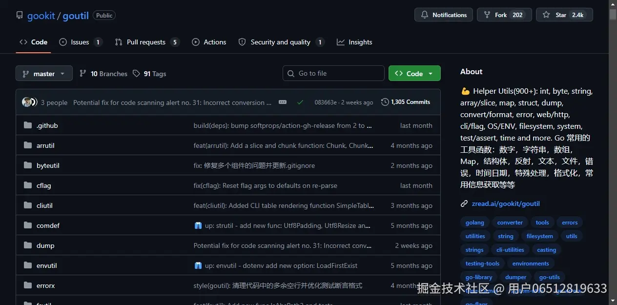Select the utilities topic tag
The image size is (617, 305).
475,236
